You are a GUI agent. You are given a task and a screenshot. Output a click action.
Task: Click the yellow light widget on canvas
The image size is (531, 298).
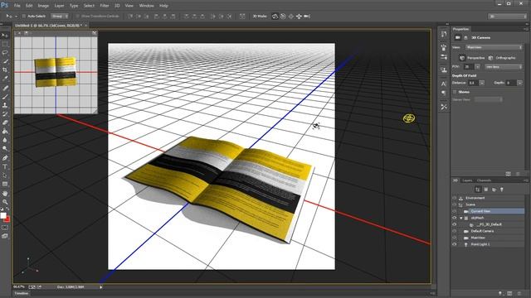tap(409, 118)
